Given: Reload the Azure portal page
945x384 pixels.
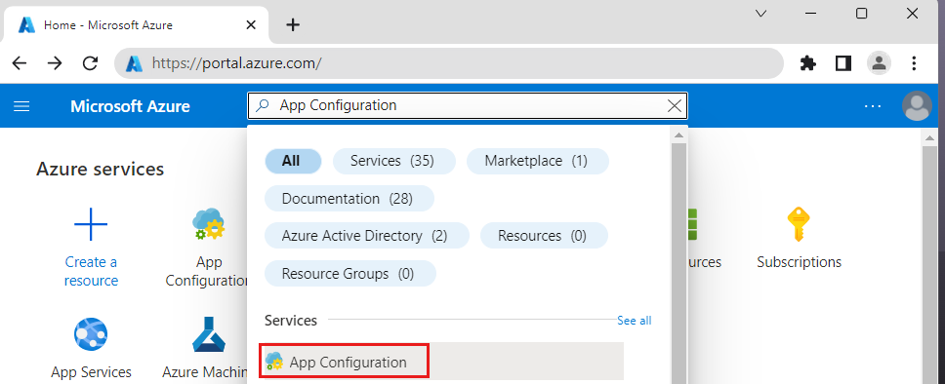Looking at the screenshot, I should point(91,63).
